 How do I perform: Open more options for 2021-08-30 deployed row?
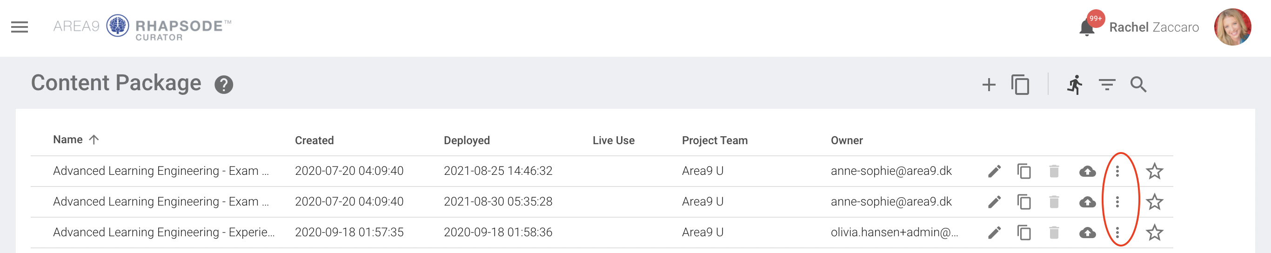pyautogui.click(x=1117, y=202)
